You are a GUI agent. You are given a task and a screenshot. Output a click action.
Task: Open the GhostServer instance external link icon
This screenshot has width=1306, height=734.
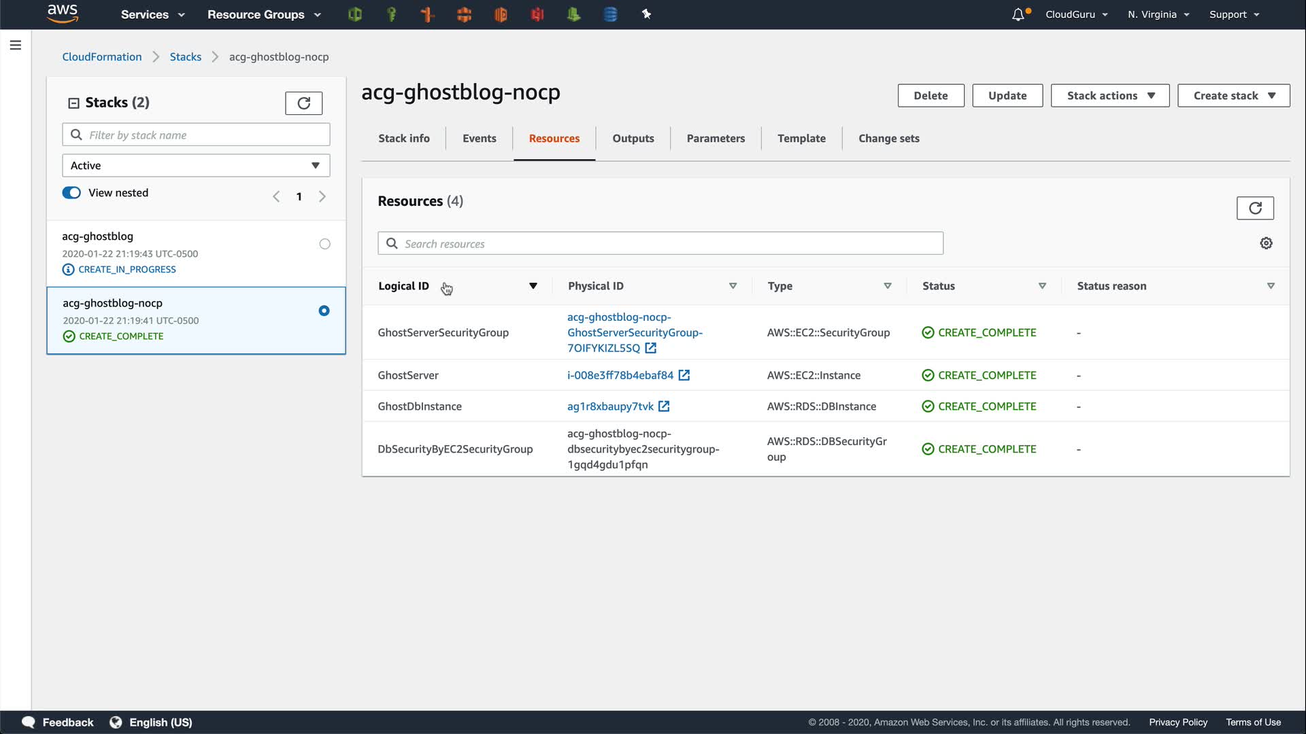pyautogui.click(x=684, y=375)
